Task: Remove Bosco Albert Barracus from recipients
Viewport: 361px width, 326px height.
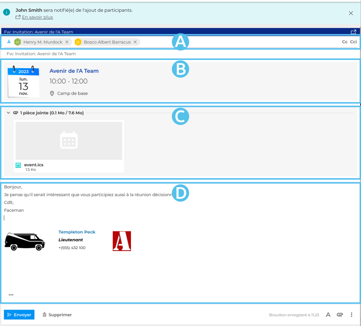Action: pos(135,42)
